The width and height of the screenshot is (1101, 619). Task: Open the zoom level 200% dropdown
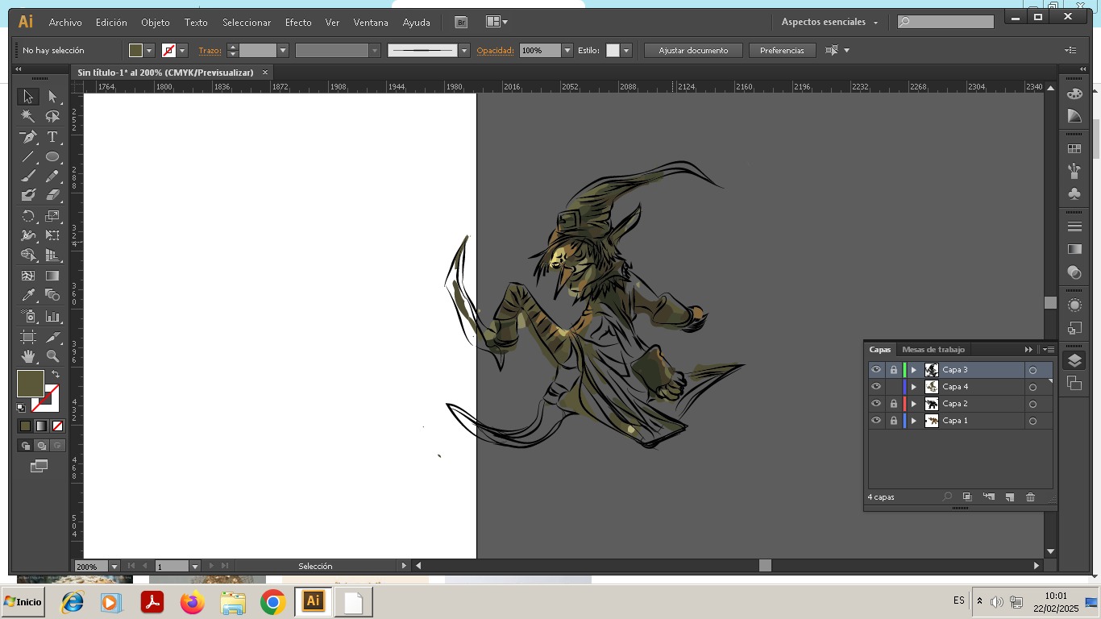114,567
